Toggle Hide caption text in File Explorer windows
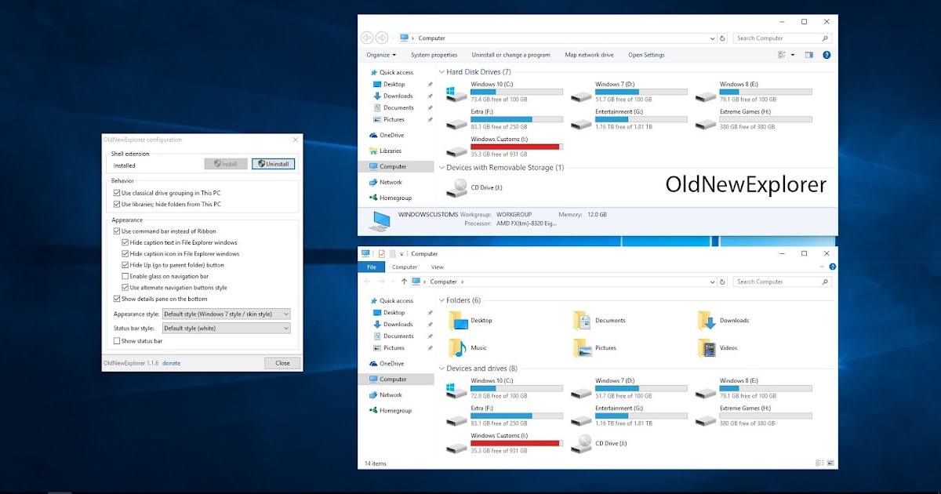The height and width of the screenshot is (494, 941). [x=125, y=242]
